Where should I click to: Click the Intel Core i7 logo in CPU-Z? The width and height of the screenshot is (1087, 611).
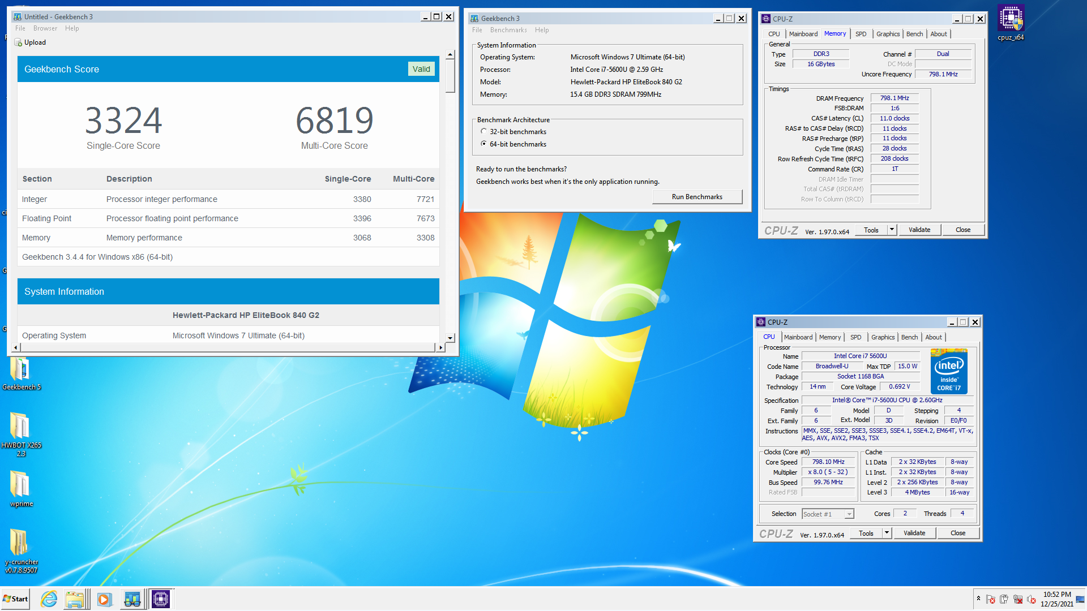click(x=949, y=372)
